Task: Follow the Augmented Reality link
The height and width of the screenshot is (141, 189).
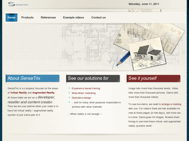Action: [43, 93]
